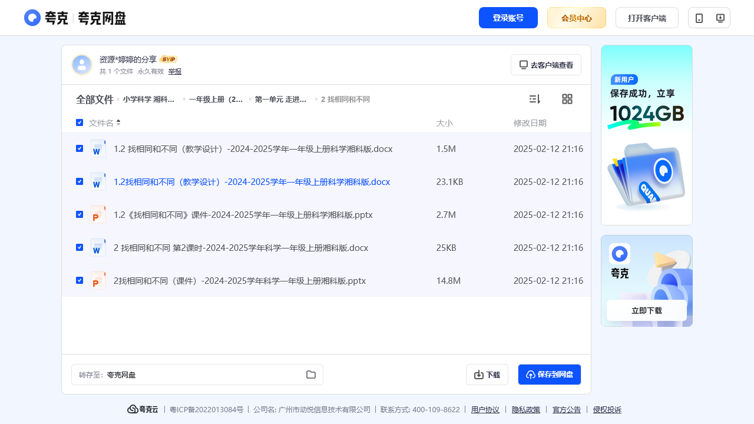Switch to grid view icon
The image size is (754, 424).
(567, 99)
